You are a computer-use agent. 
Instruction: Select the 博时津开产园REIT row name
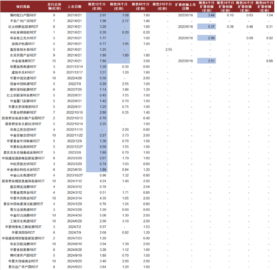tap(23, 255)
